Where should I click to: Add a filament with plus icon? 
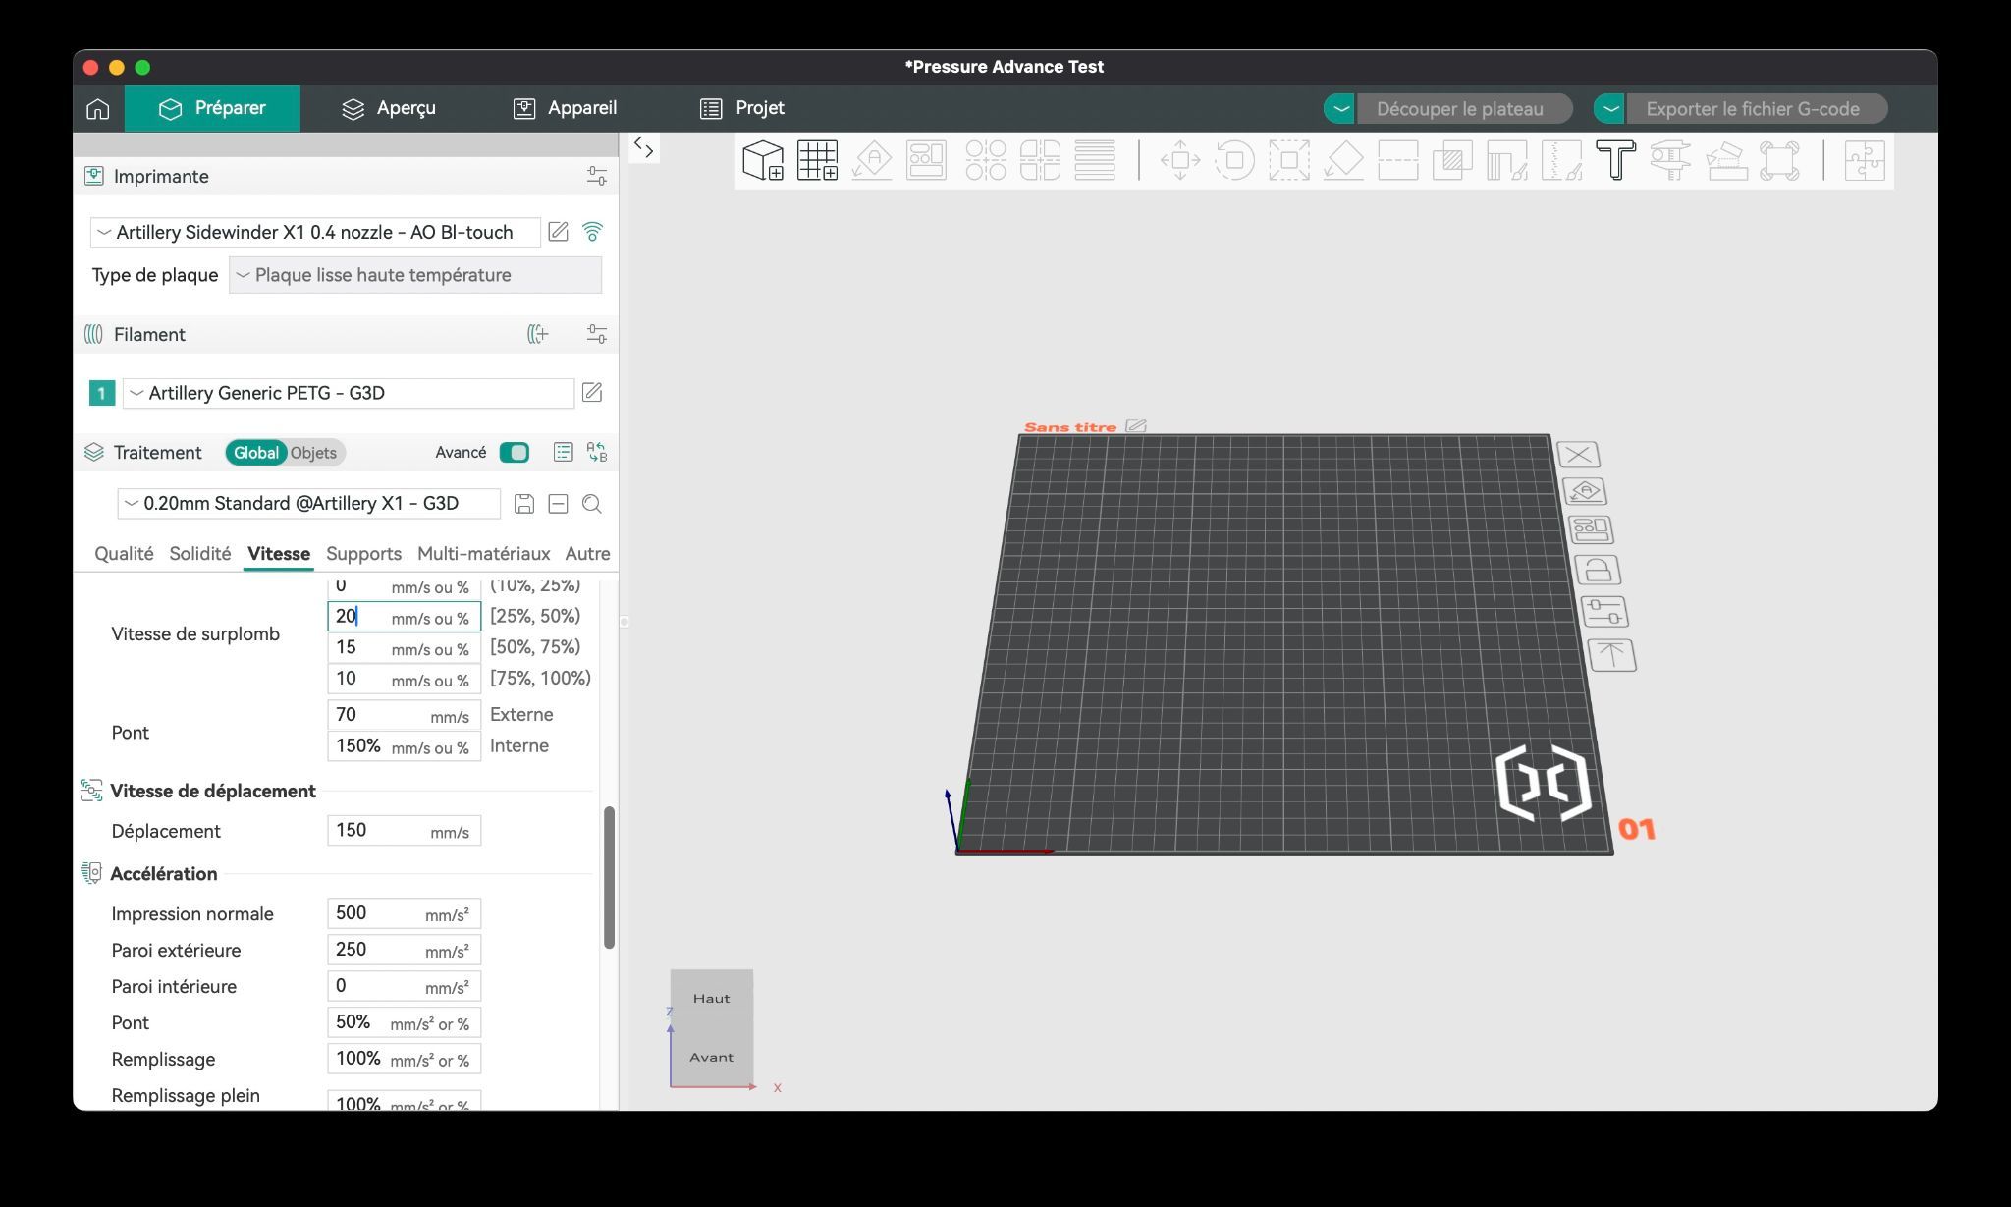tap(537, 334)
